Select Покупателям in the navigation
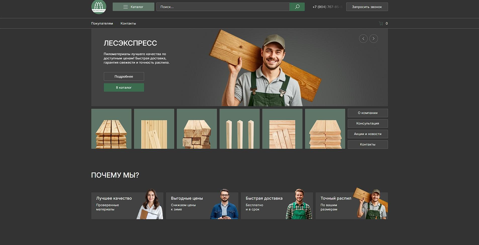 click(102, 23)
